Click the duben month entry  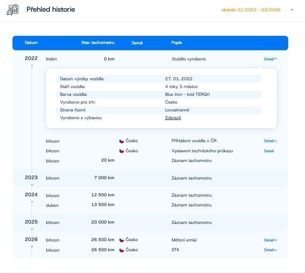coord(52,205)
